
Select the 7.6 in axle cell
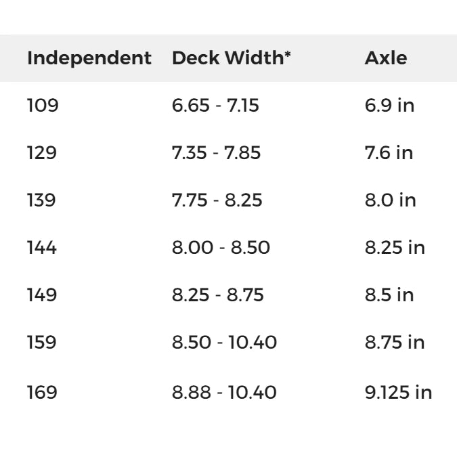click(x=389, y=153)
